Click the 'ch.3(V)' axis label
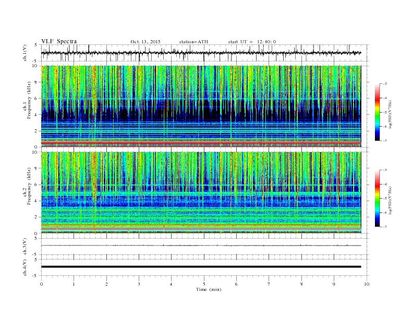Image resolution: width=413 pixels, height=319 pixels. point(25,247)
